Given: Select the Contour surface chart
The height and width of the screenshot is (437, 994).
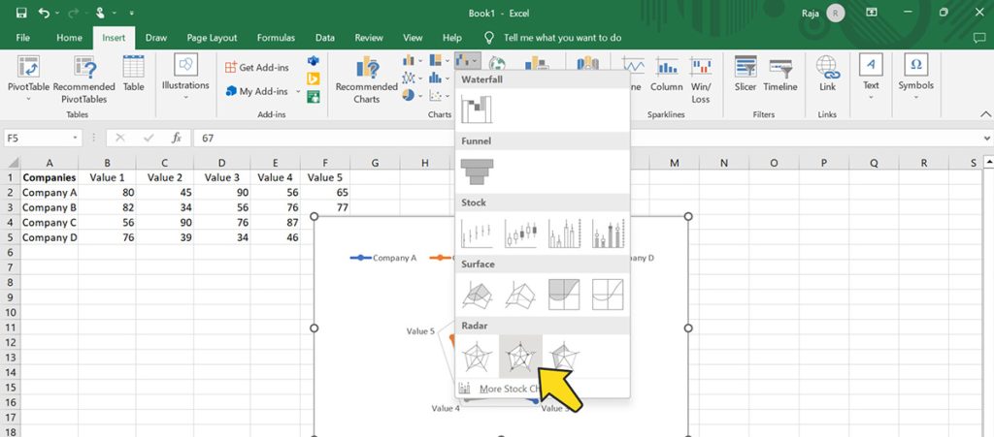Looking at the screenshot, I should pos(564,295).
